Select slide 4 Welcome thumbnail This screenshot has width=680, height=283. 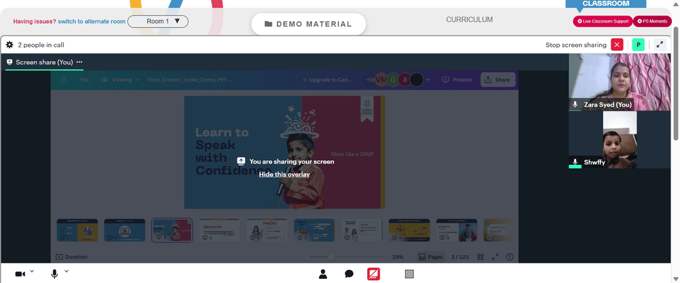pyautogui.click(x=220, y=230)
